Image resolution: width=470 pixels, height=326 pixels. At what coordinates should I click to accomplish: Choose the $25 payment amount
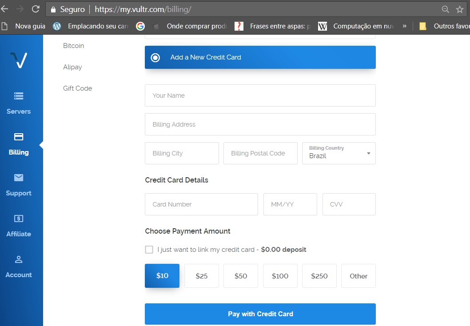[x=202, y=276]
